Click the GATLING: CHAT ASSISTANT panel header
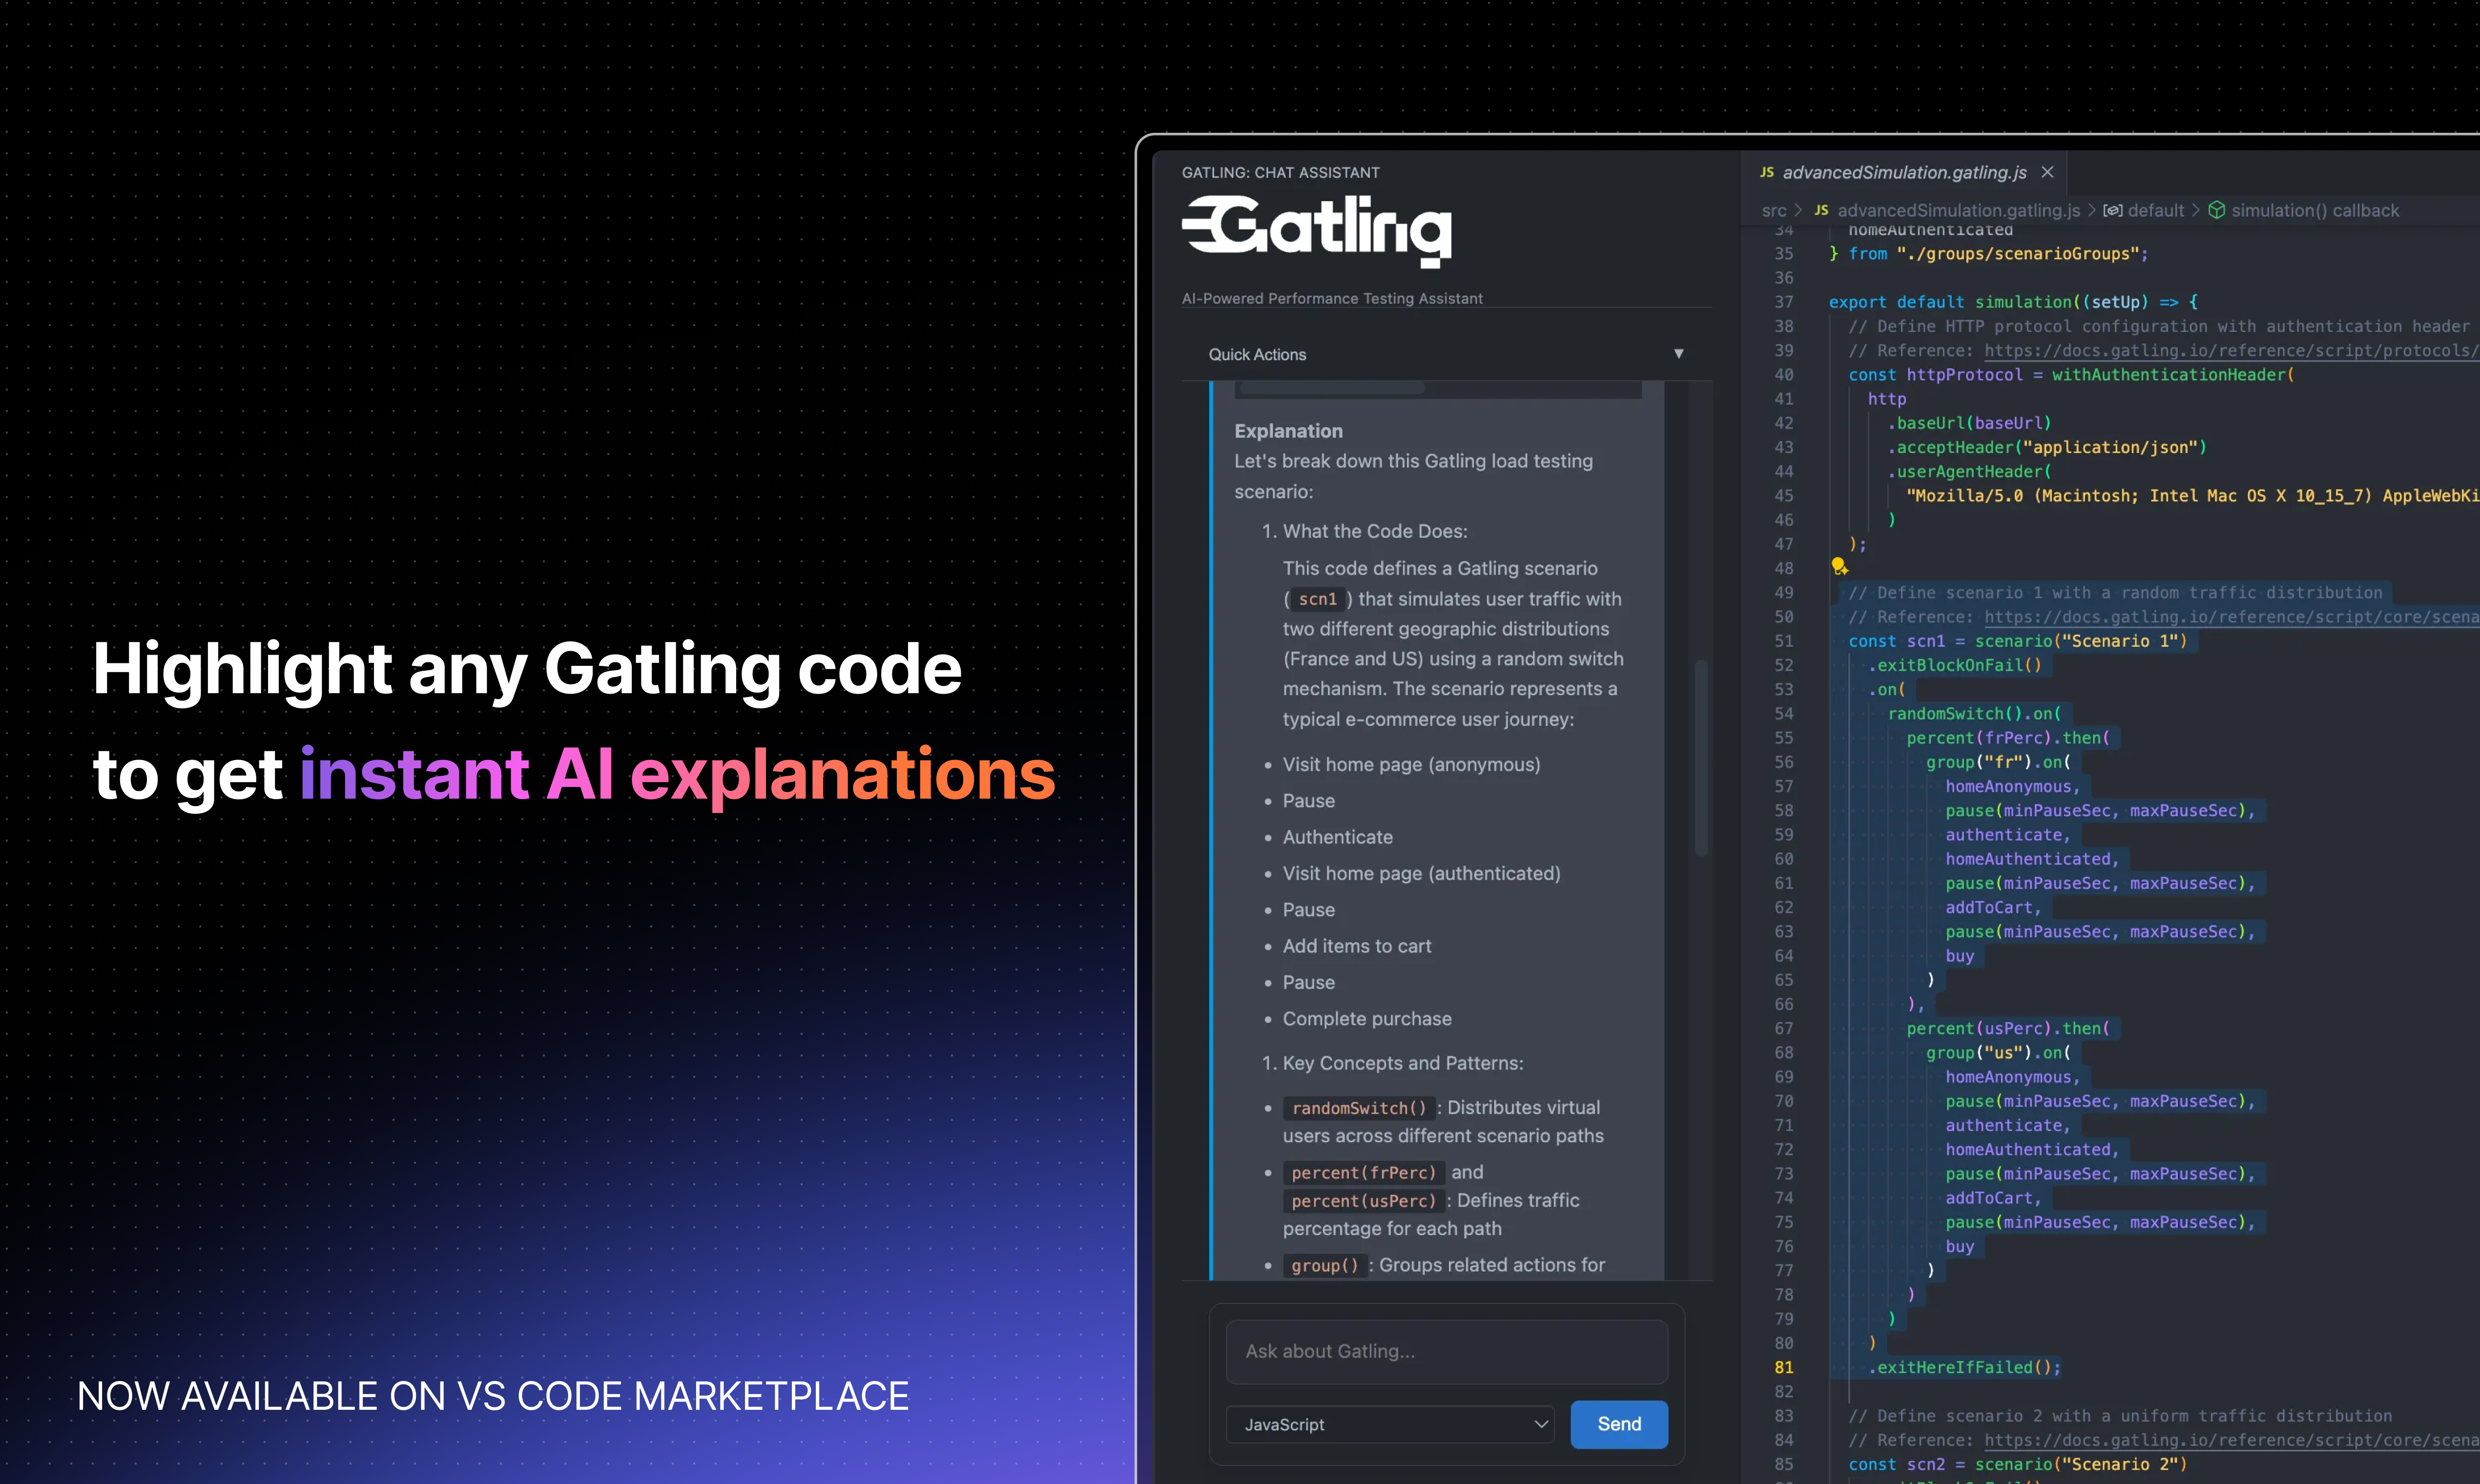 (1280, 172)
